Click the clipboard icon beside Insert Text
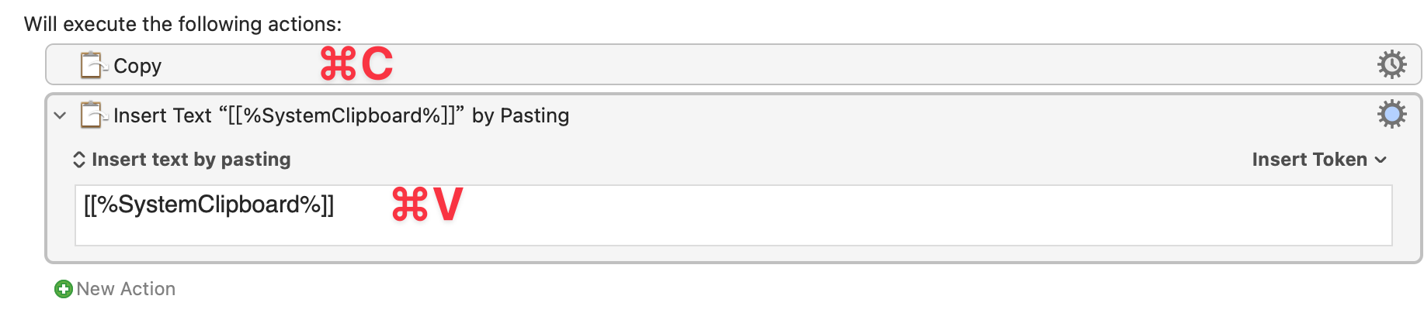The width and height of the screenshot is (1424, 313). pos(93,115)
